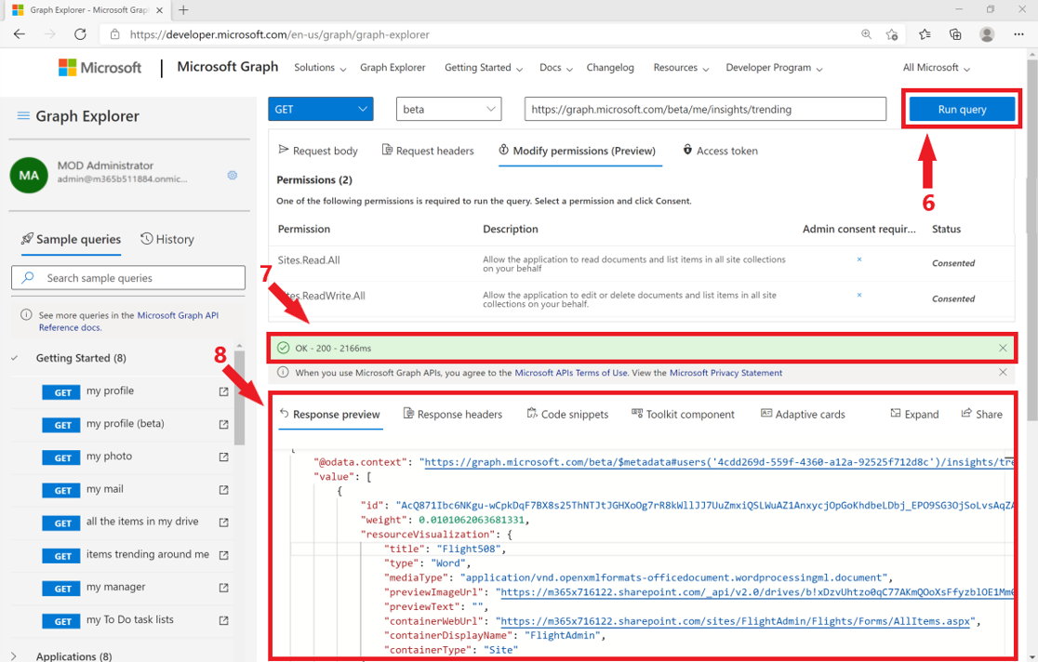The height and width of the screenshot is (662, 1038).
Task: Click the settings gear beside MOD Administrator
Action: (x=232, y=176)
